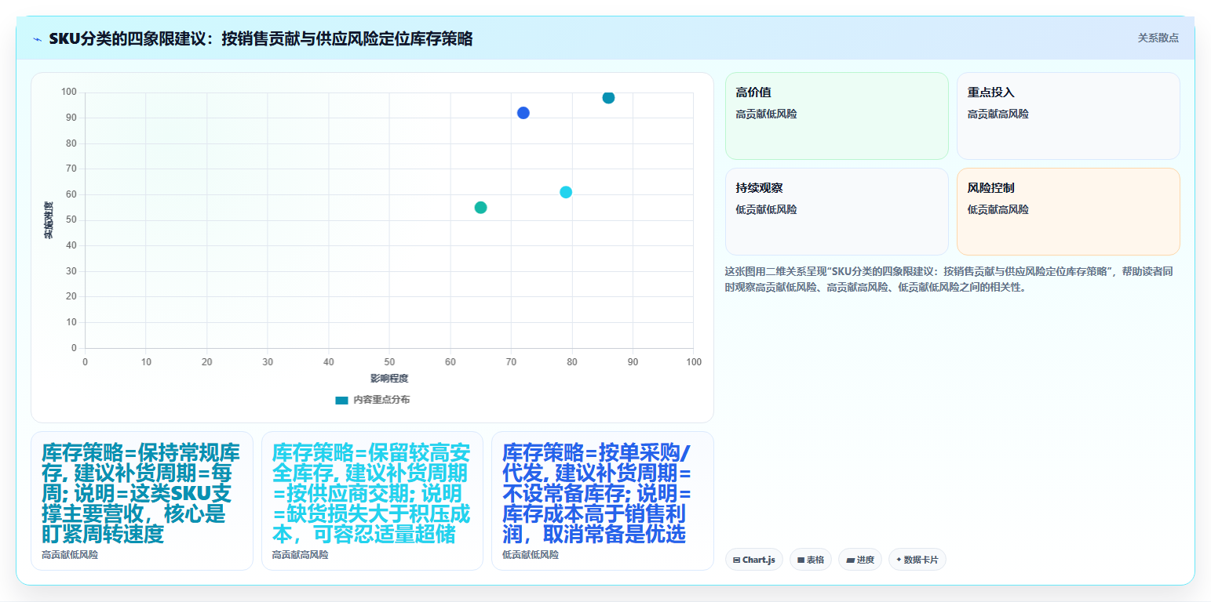Click 高贡献高风险 subtitle in 重点投入 card
Viewport: 1211px width, 602px height.
pos(998,114)
